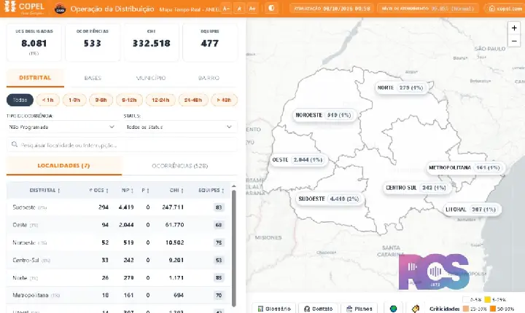525x313 pixels.
Task: Click the tag icon below the map
Action: coord(416,309)
